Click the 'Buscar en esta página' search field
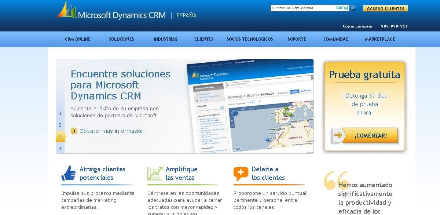The image size is (440, 215). (x=302, y=8)
